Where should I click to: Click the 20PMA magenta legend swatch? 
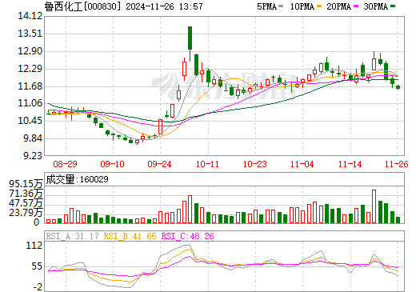point(356,6)
